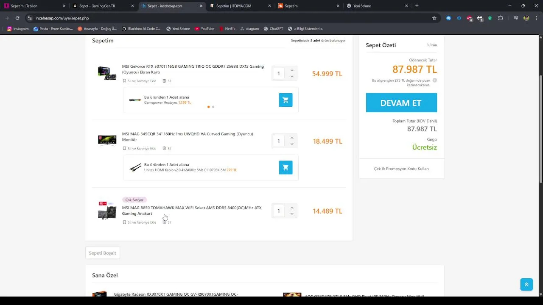Screen dimensions: 543x305
Task: Increase quantity of B850 TOMAHAWK motherboard
Action: tap(292, 208)
